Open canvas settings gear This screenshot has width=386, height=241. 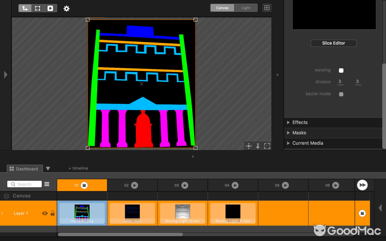tap(67, 8)
